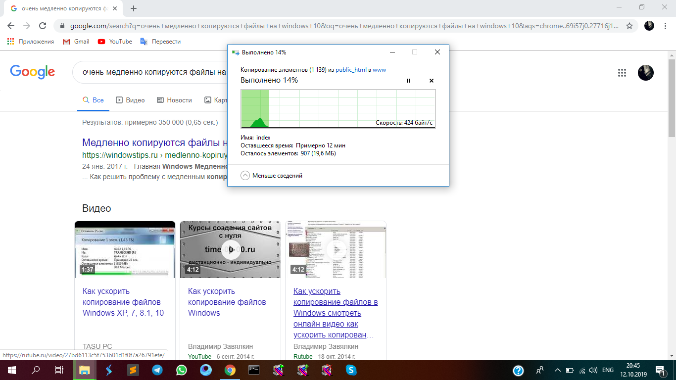Play the Rutube file manager video thumbnail
The height and width of the screenshot is (380, 676).
click(336, 249)
